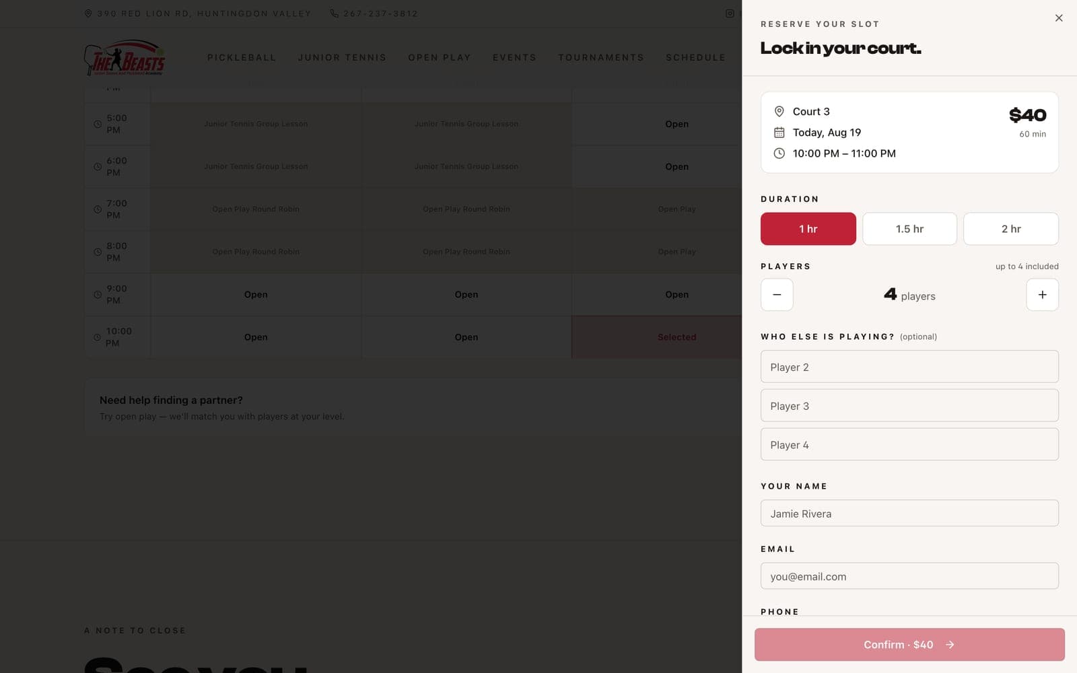Select first-column Open slot at 9:00 PM

(x=256, y=295)
